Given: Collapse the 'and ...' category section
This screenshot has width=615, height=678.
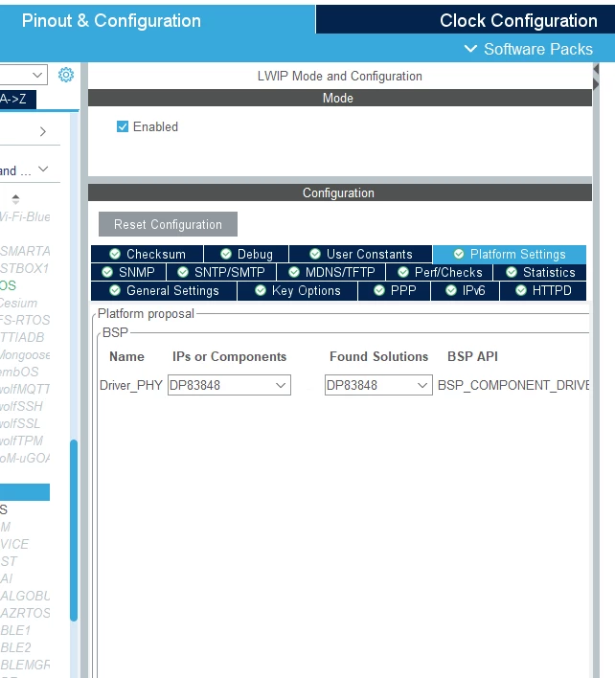Looking at the screenshot, I should (x=43, y=169).
